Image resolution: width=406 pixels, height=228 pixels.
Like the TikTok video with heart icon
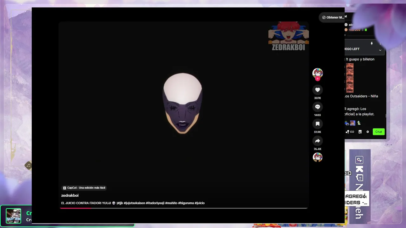[318, 90]
